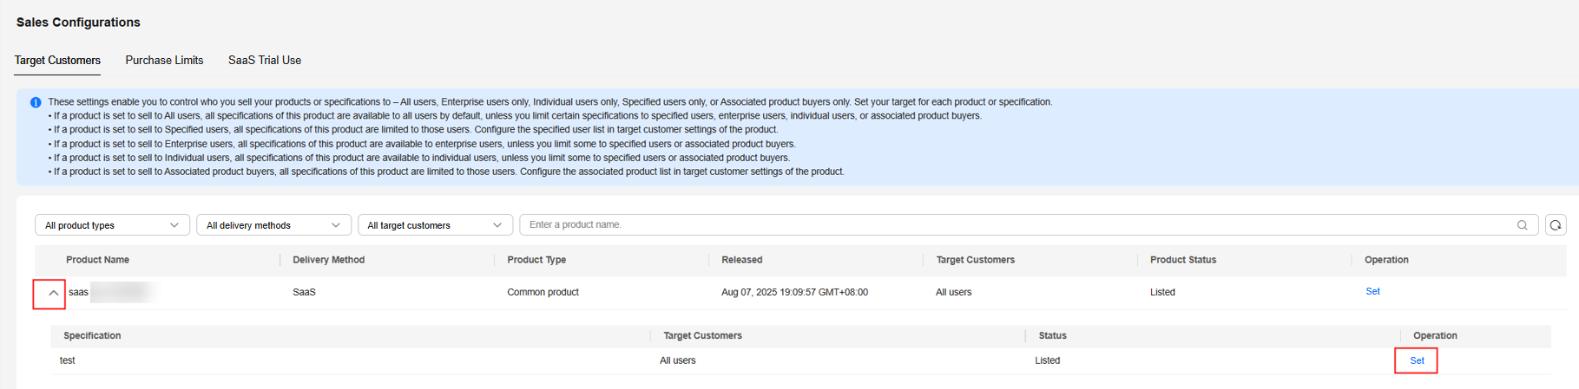This screenshot has height=389, width=1579.
Task: Click the Delivery Method column header
Action: pyautogui.click(x=328, y=260)
